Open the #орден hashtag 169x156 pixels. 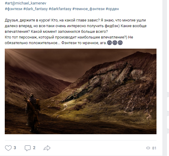(x=112, y=9)
